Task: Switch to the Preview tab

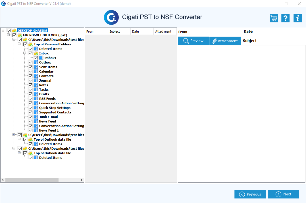Action: coord(193,41)
